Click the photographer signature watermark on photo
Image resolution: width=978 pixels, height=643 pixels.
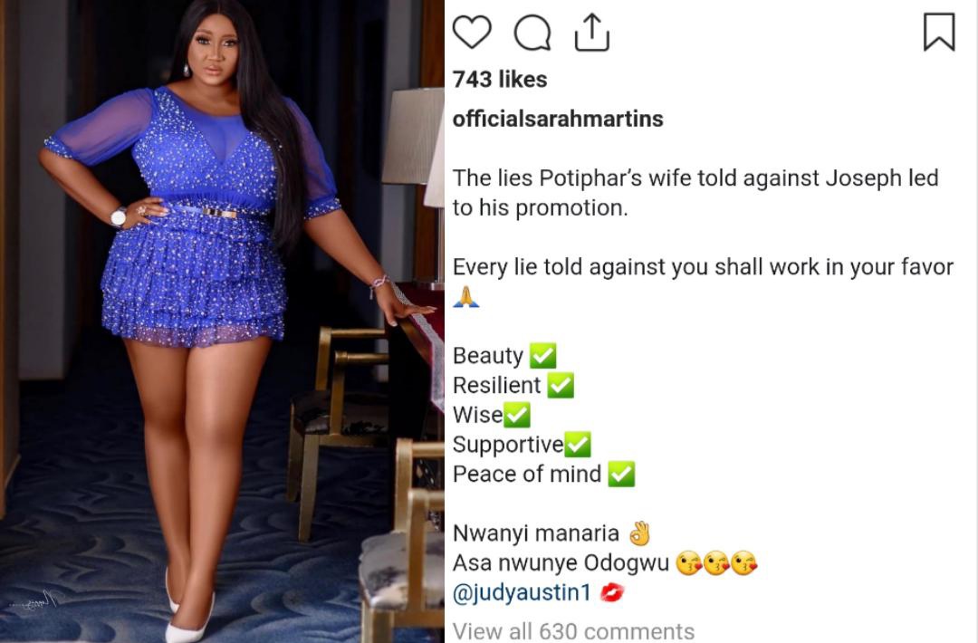37,602
